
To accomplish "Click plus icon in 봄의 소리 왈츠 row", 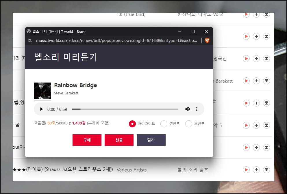I will pos(256,170).
